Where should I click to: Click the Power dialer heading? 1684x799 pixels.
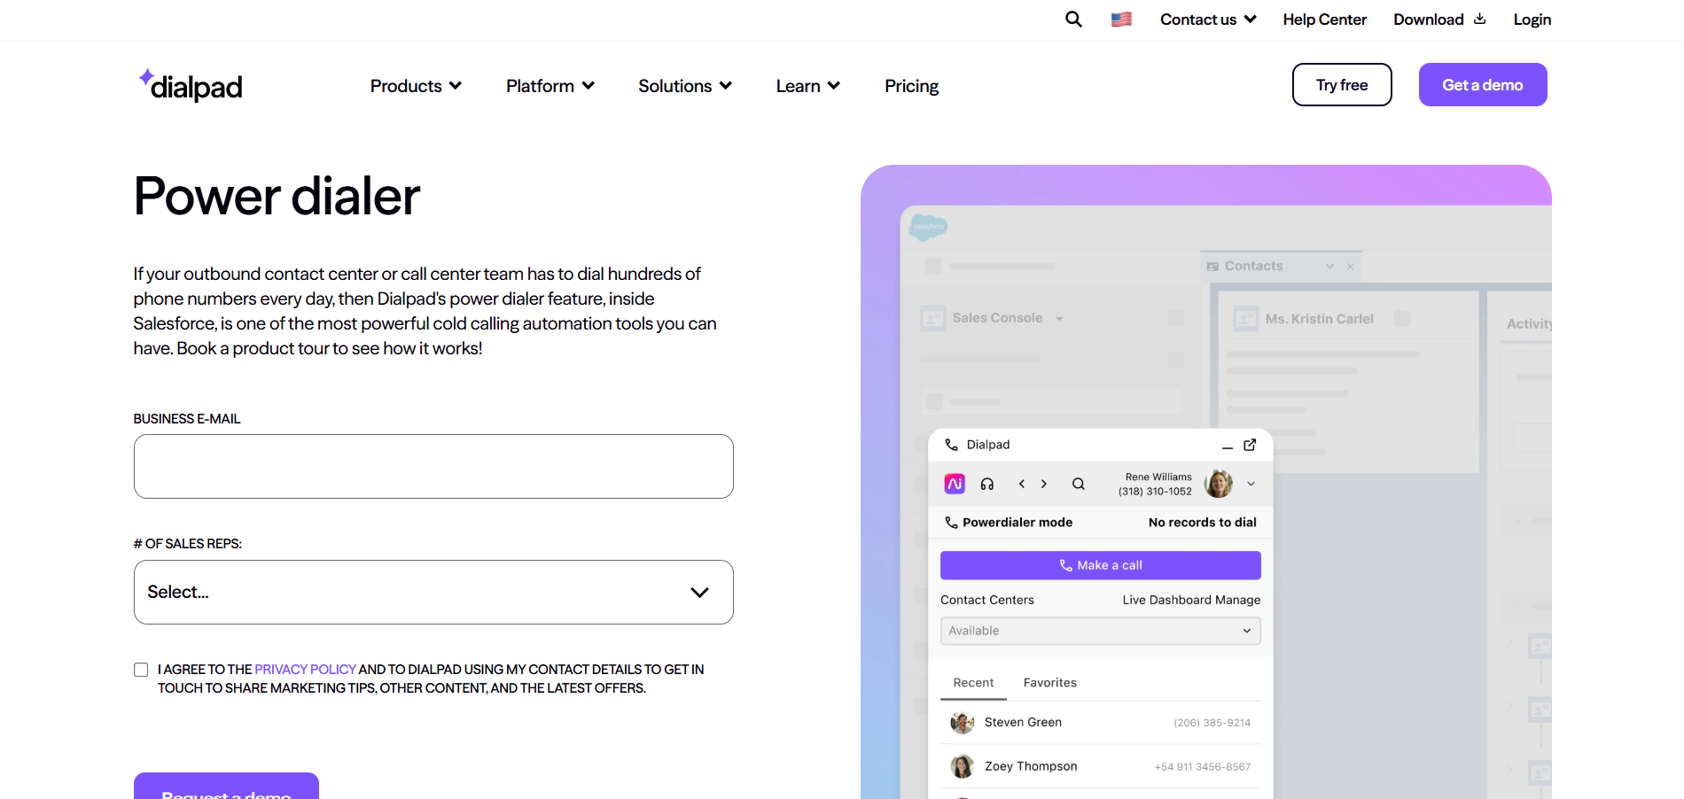(x=277, y=196)
